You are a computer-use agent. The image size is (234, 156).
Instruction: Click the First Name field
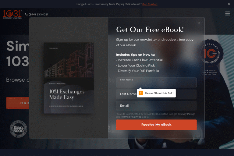point(156,82)
